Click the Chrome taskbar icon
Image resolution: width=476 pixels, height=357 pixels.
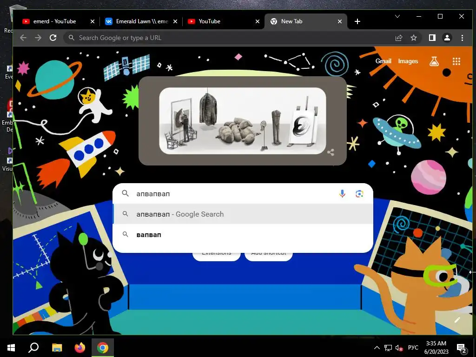click(103, 348)
